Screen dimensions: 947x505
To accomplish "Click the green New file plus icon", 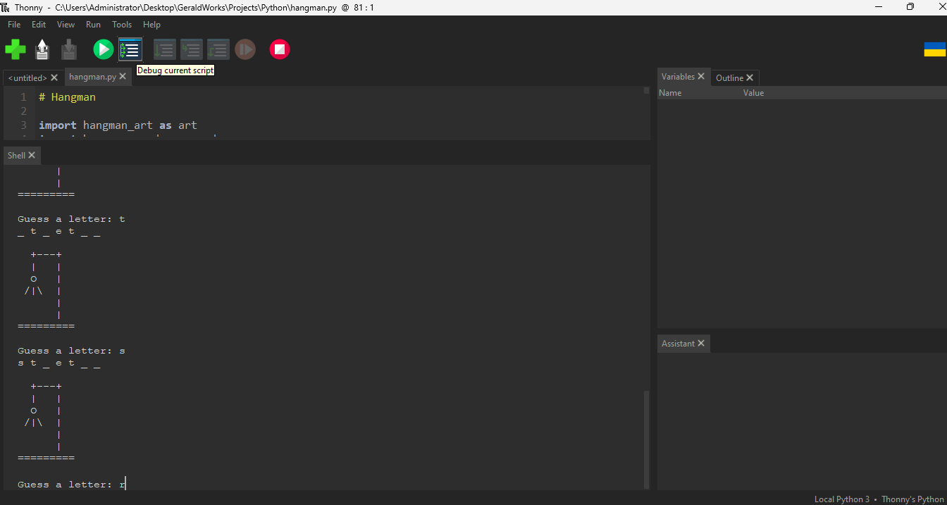I will [x=16, y=49].
